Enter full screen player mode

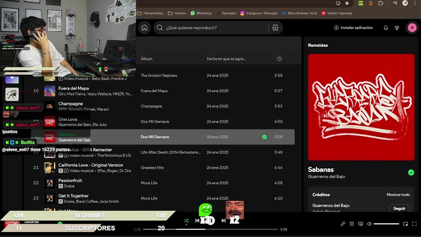414,224
